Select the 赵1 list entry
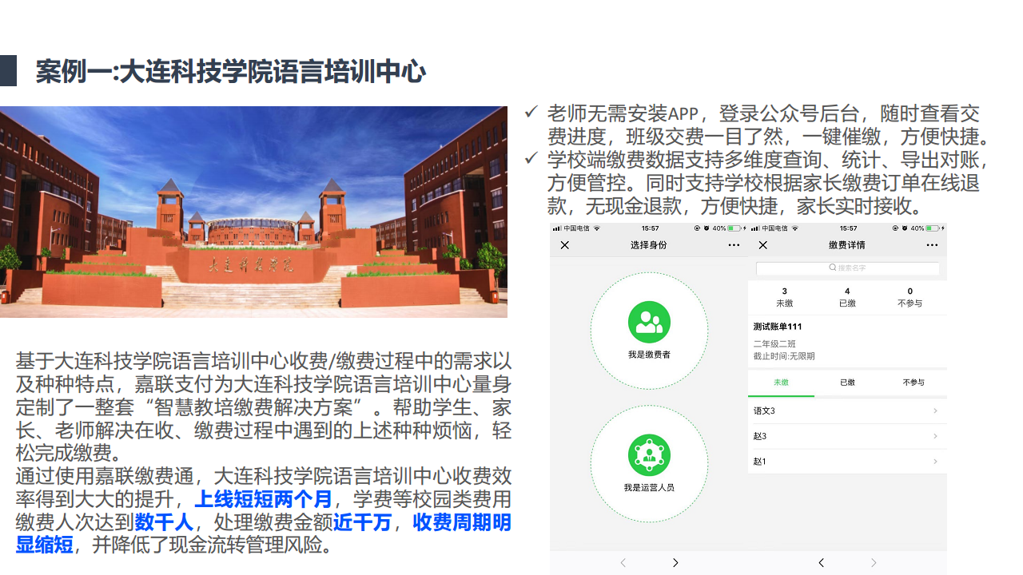 coord(847,462)
